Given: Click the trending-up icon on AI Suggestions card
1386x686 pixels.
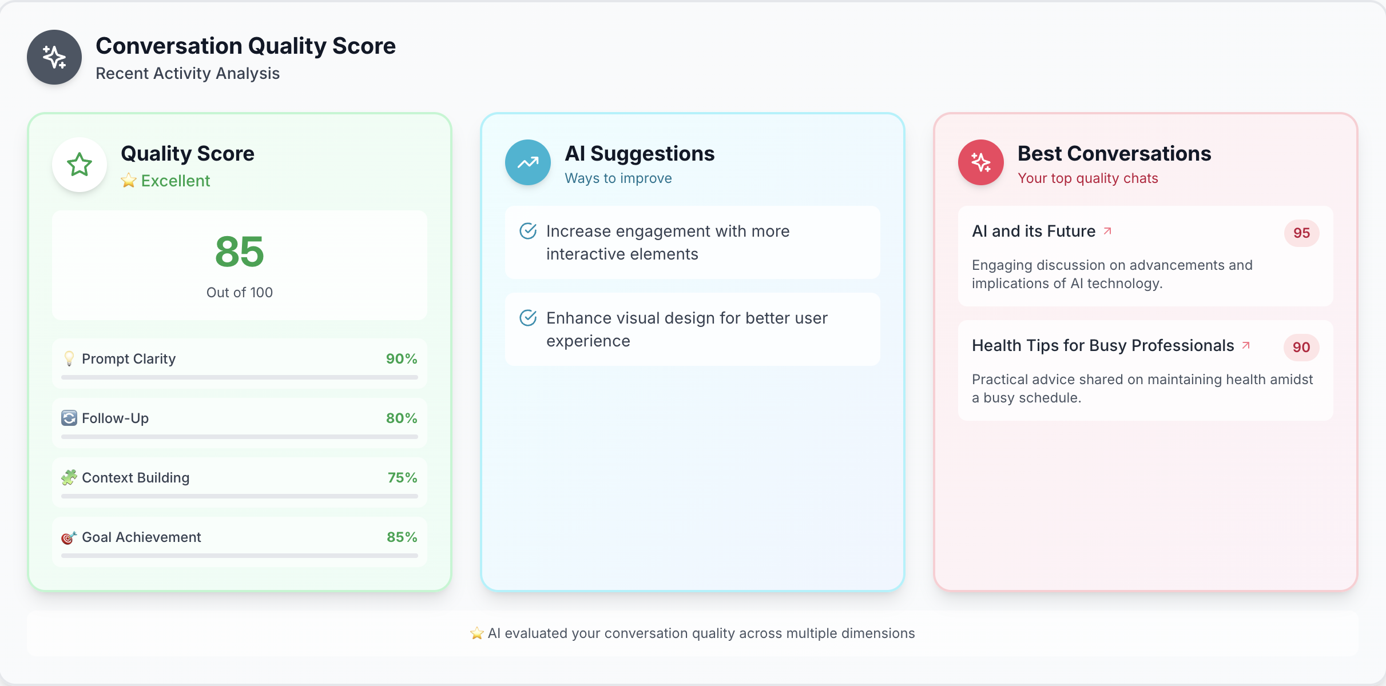Looking at the screenshot, I should click(527, 162).
